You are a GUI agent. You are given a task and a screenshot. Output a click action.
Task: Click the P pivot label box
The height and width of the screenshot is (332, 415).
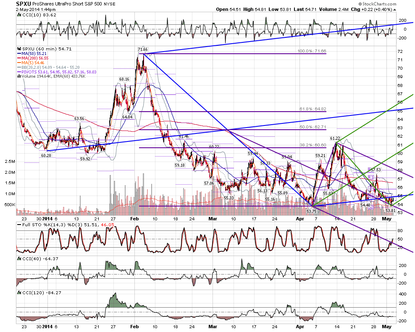[x=371, y=188]
